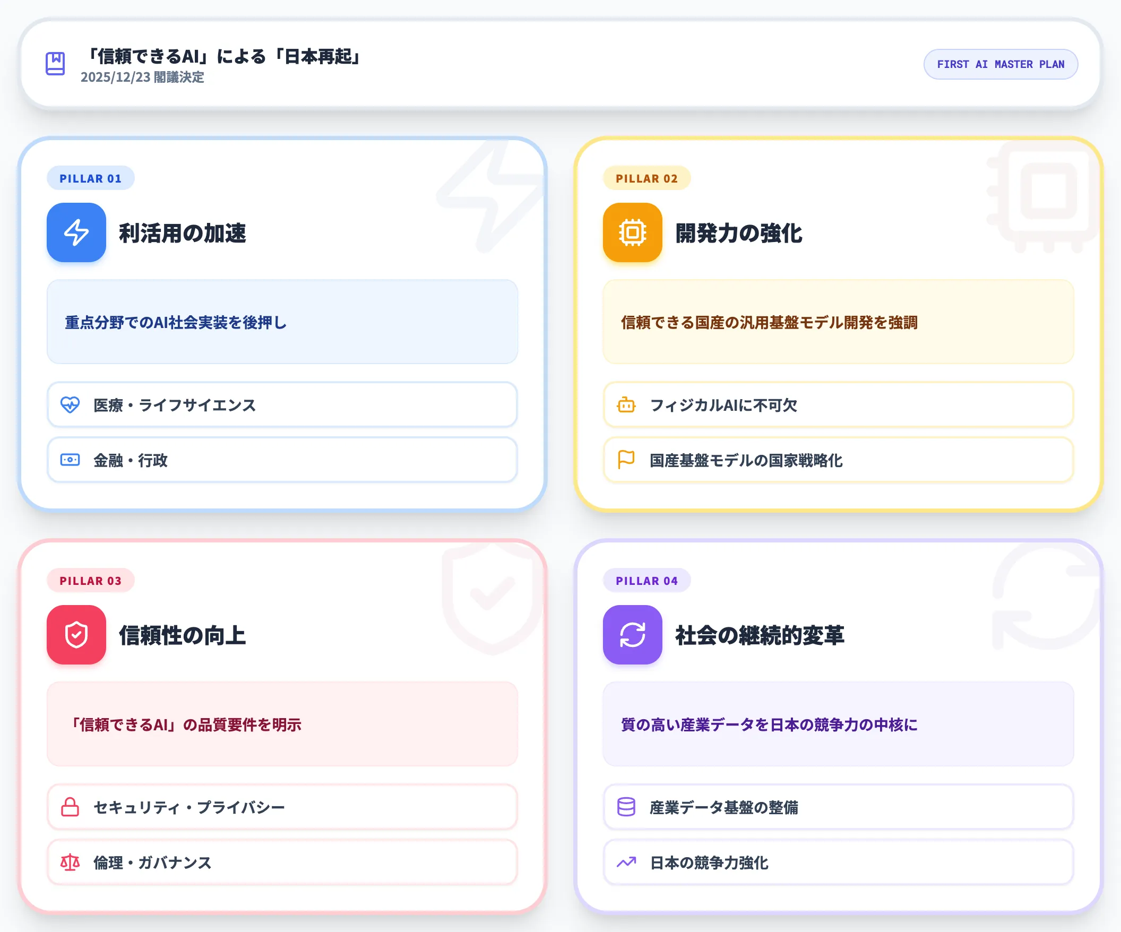Select the PILLAR 01 label badge
This screenshot has width=1121, height=932.
pyautogui.click(x=91, y=178)
